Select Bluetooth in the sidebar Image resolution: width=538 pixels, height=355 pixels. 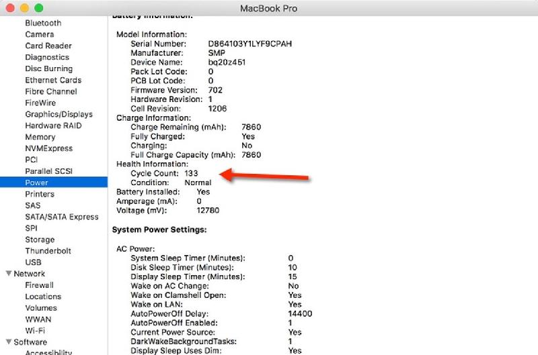point(43,23)
